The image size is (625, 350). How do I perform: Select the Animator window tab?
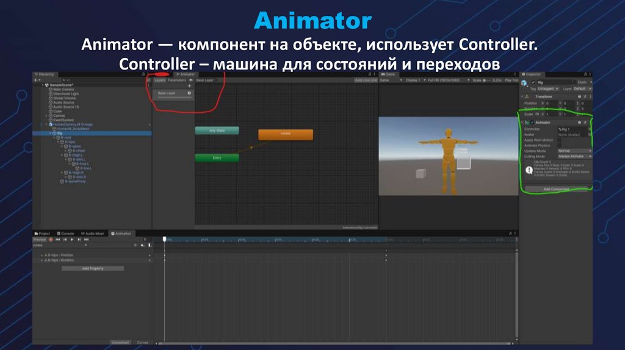click(186, 74)
